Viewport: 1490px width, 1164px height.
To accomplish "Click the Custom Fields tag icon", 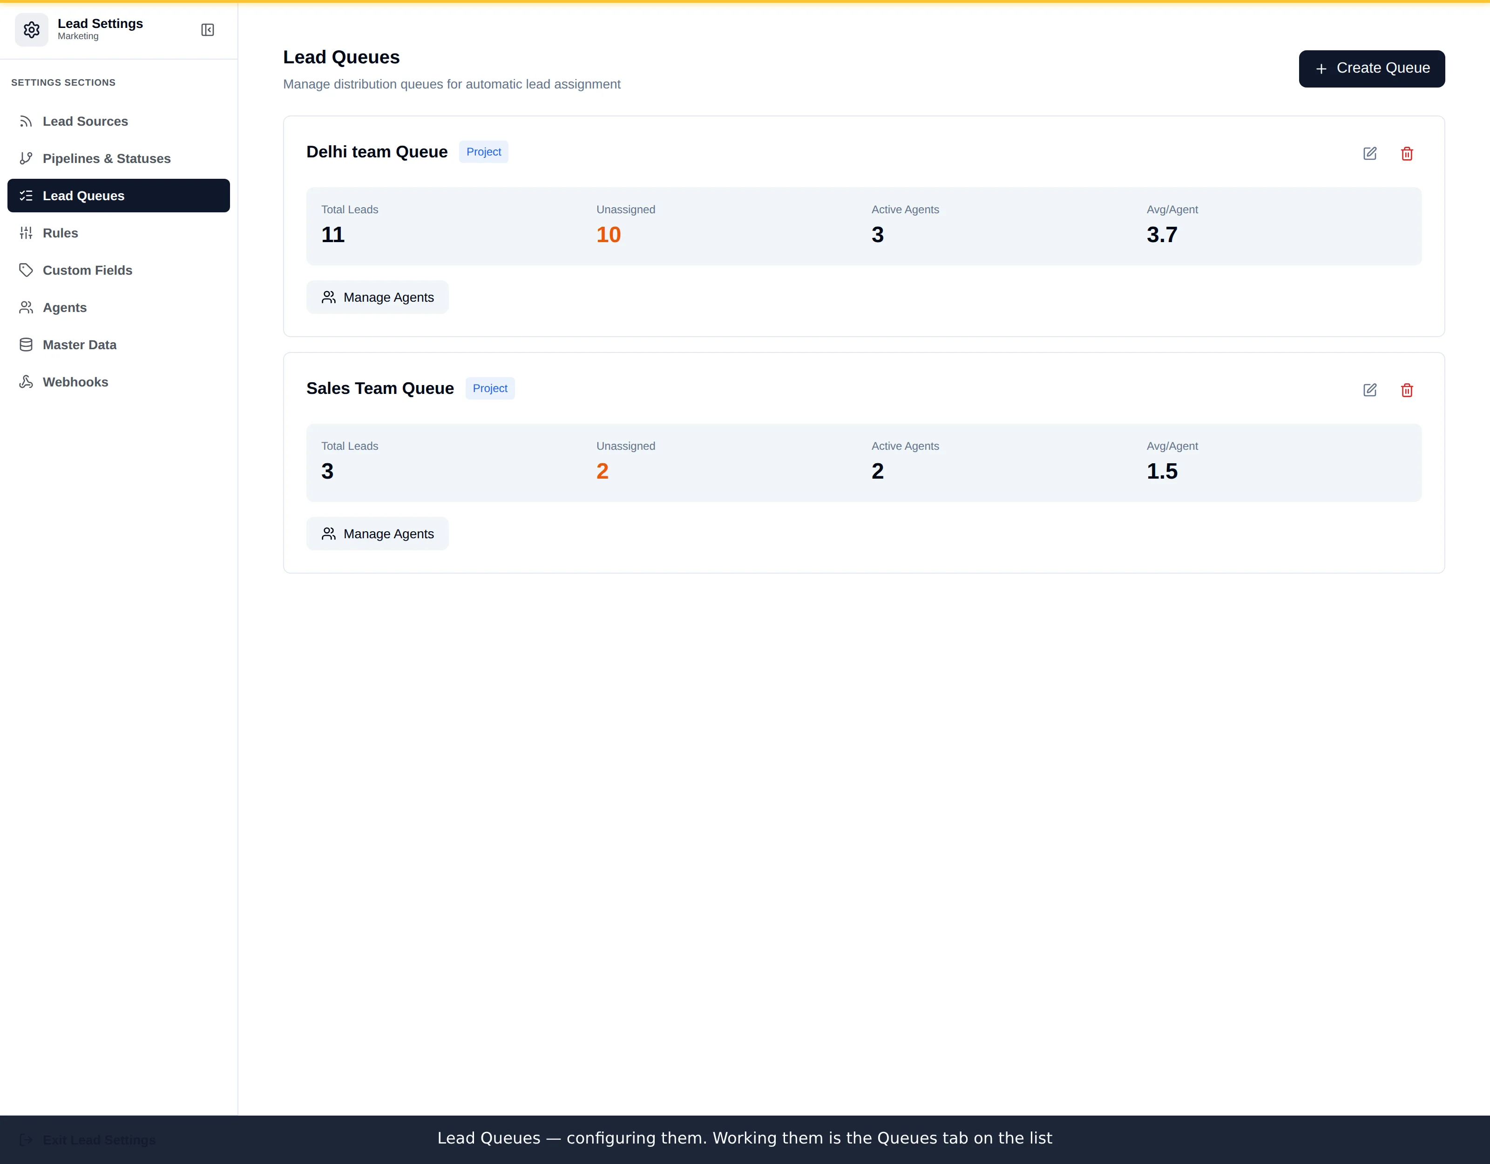I will [26, 270].
